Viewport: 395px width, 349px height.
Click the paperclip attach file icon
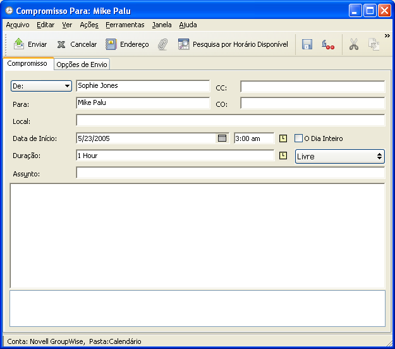pyautogui.click(x=163, y=45)
